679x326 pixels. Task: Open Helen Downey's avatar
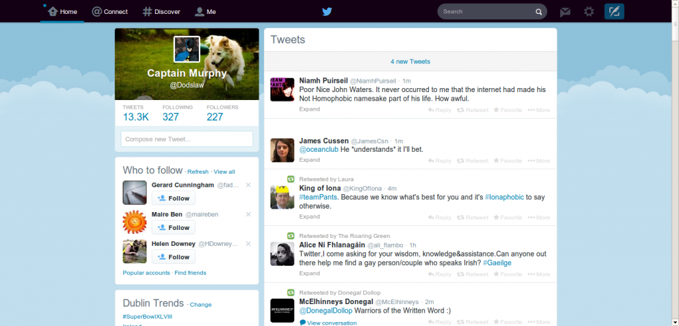[135, 251]
